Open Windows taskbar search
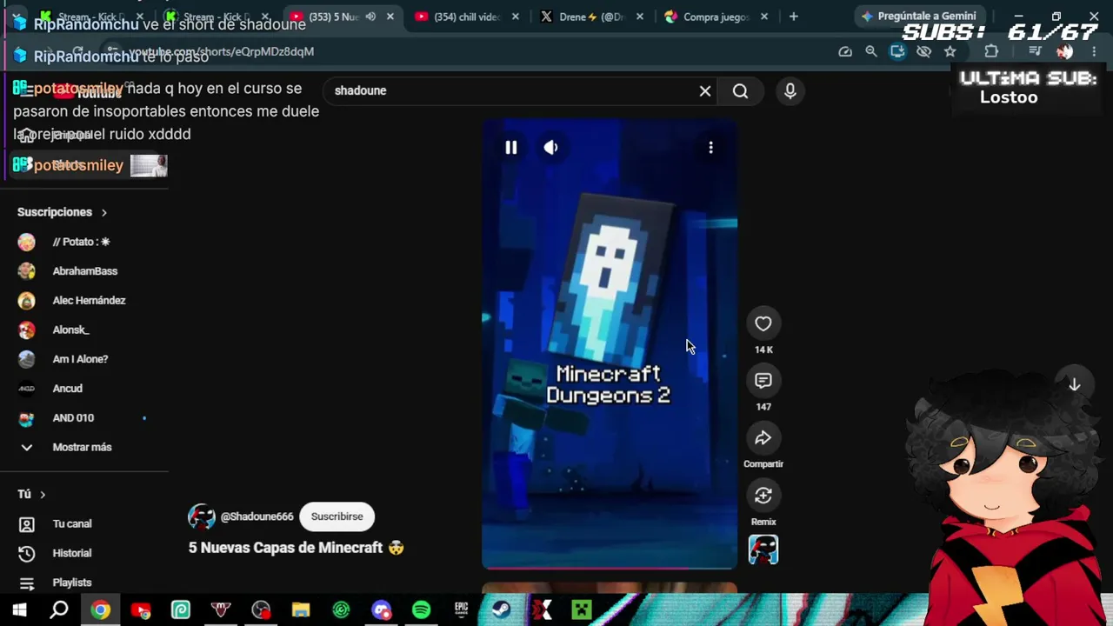Image resolution: width=1113 pixels, height=626 pixels. coord(59,610)
